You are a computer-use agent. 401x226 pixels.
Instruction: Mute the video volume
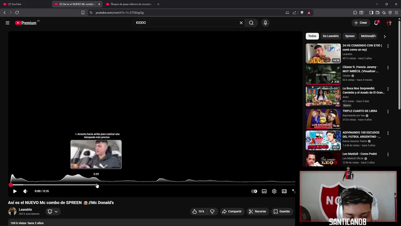[x=25, y=191]
